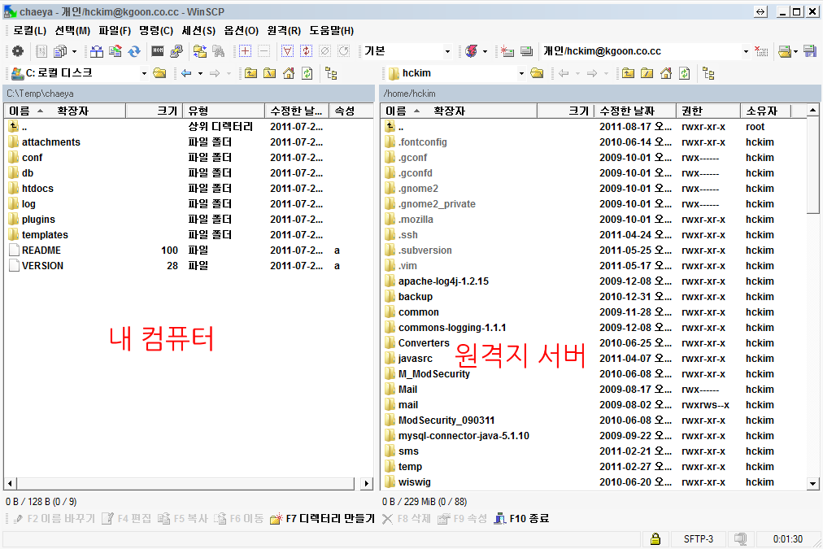Sort local files by 유형 column header
823x549 pixels.
[224, 111]
